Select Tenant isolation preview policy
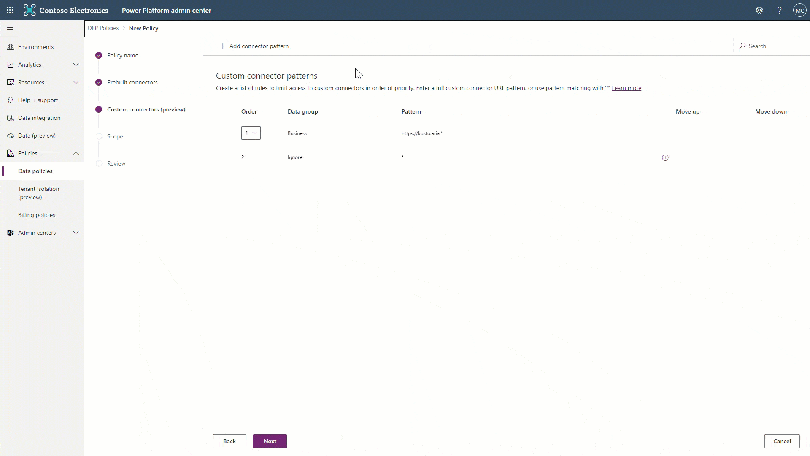810x456 pixels. point(38,193)
